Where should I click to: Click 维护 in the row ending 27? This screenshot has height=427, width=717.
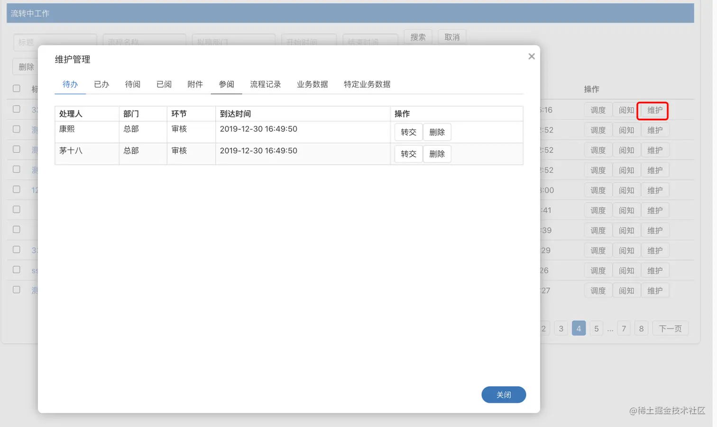click(655, 291)
